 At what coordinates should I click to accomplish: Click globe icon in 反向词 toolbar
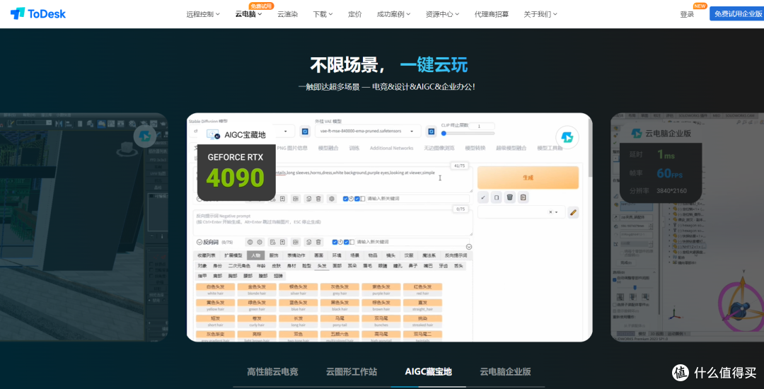(250, 242)
